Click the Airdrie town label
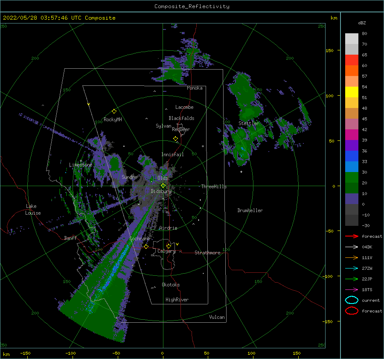384x359 pixels. 168,228
